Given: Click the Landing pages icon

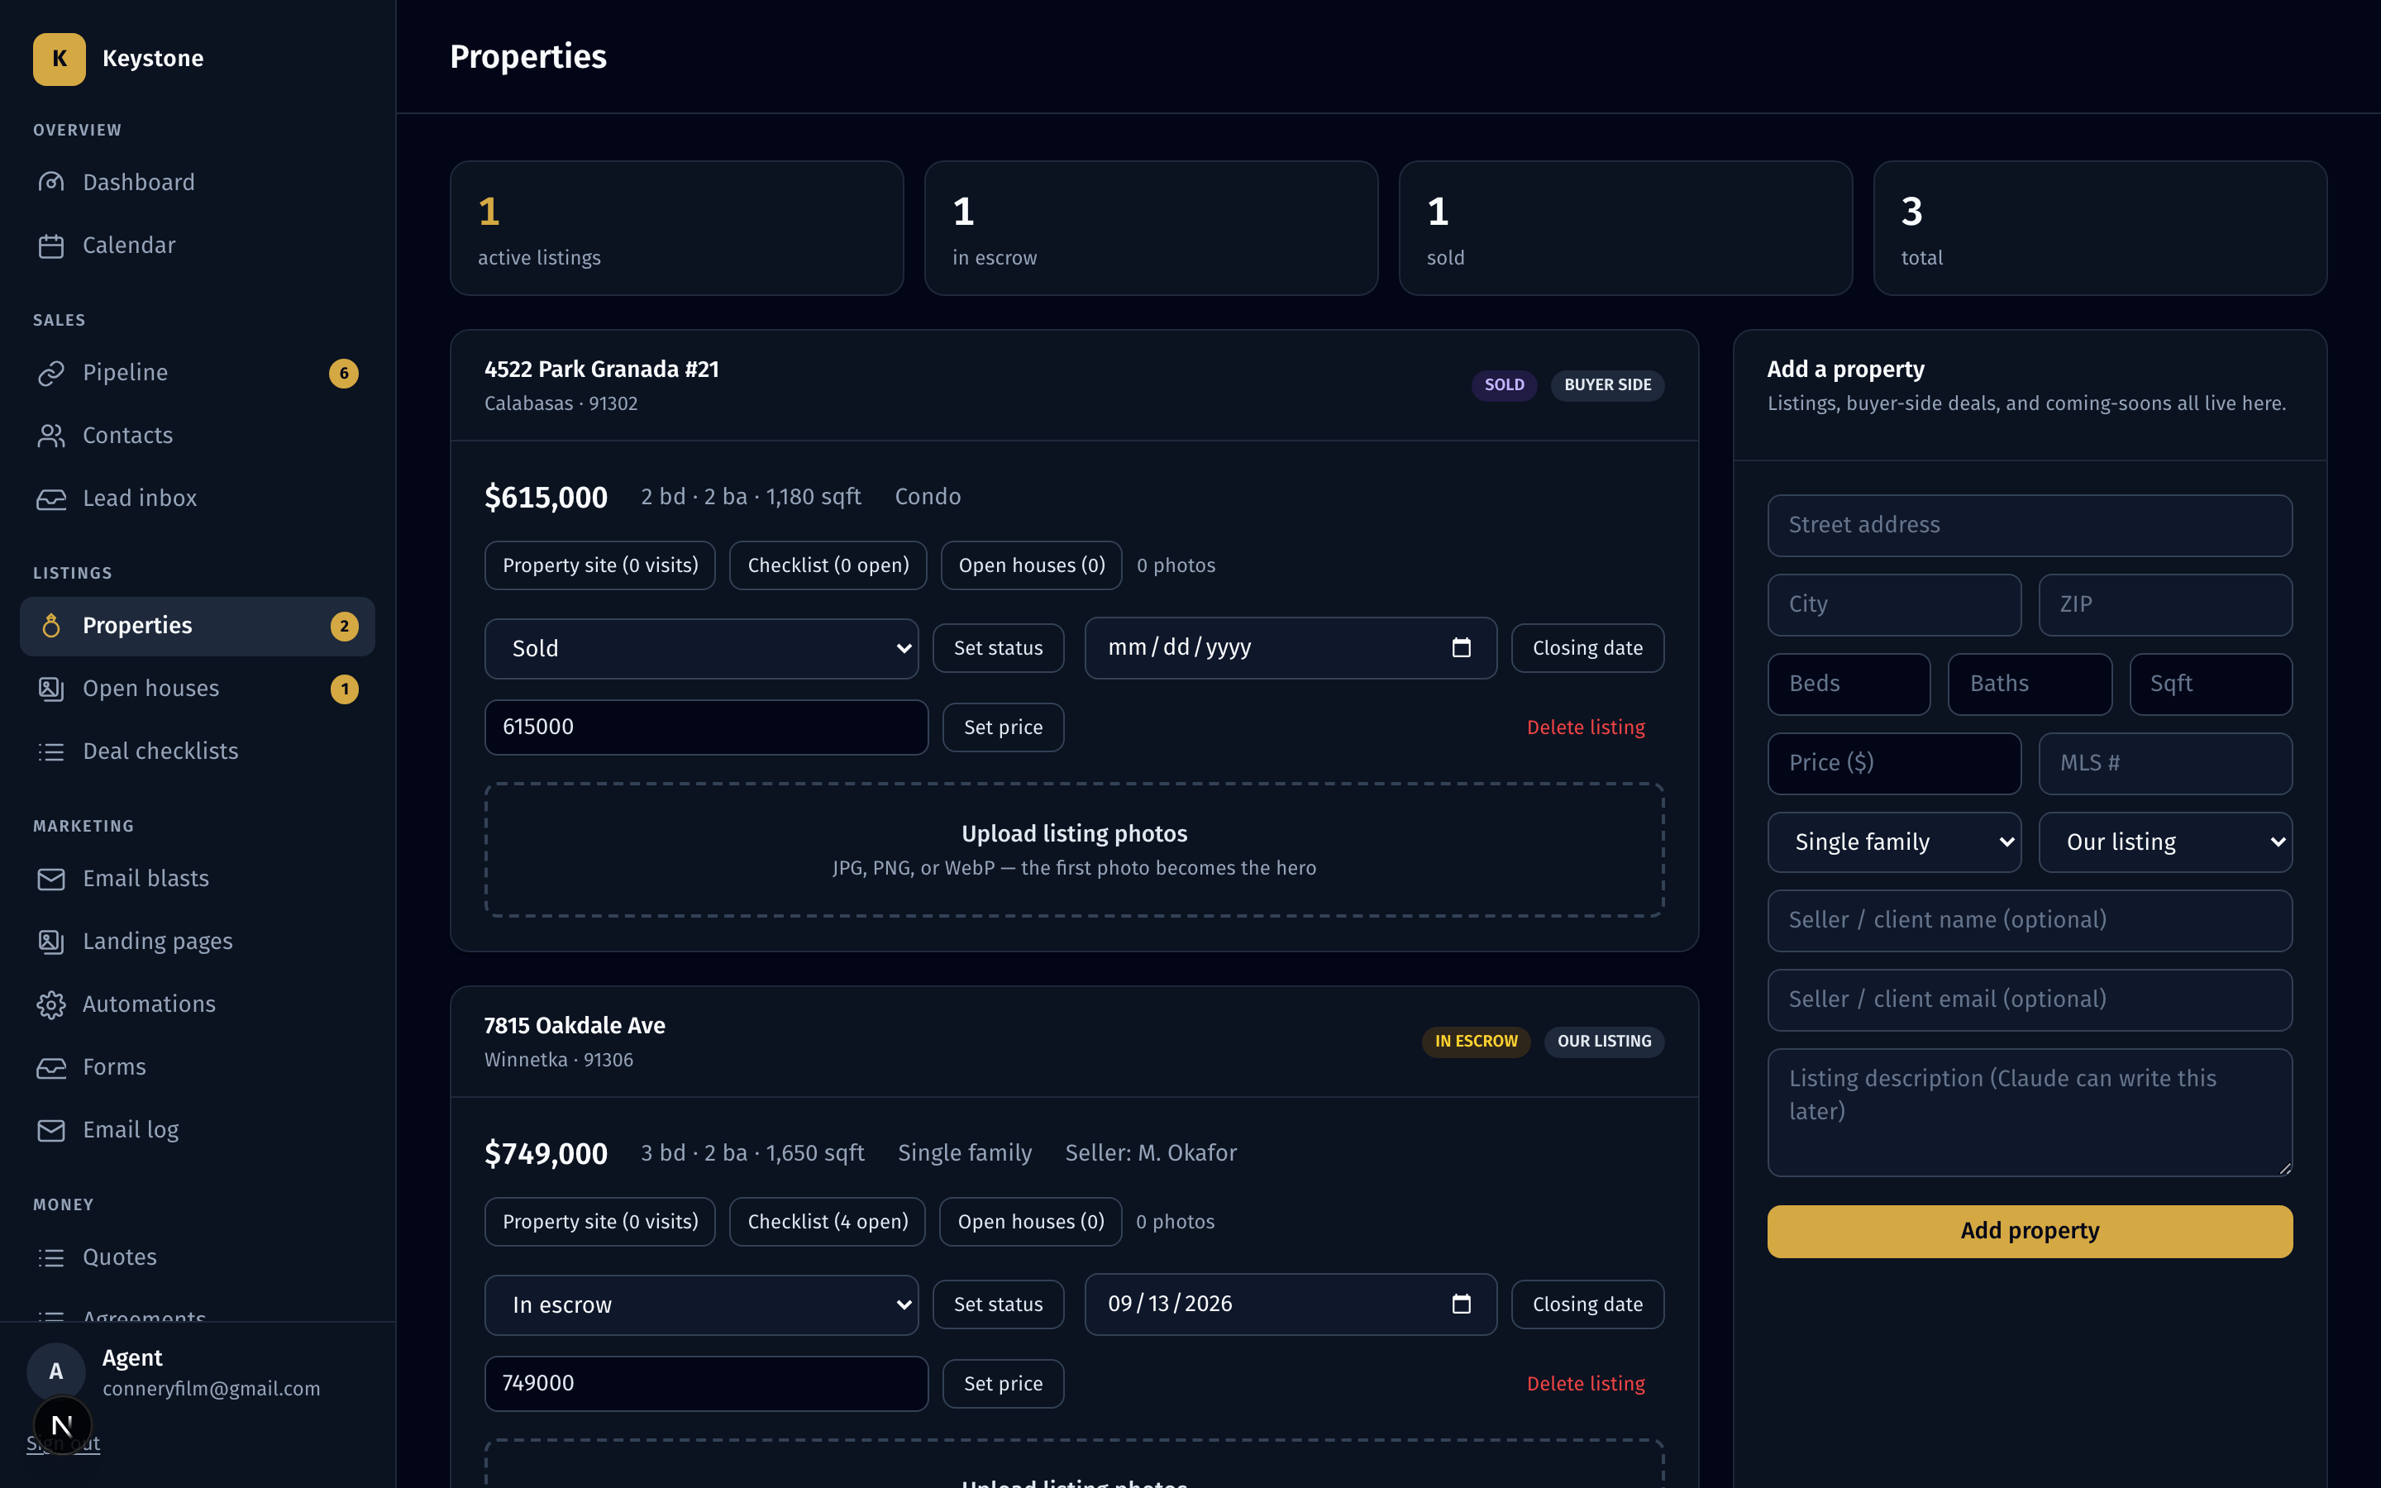Looking at the screenshot, I should [51, 942].
